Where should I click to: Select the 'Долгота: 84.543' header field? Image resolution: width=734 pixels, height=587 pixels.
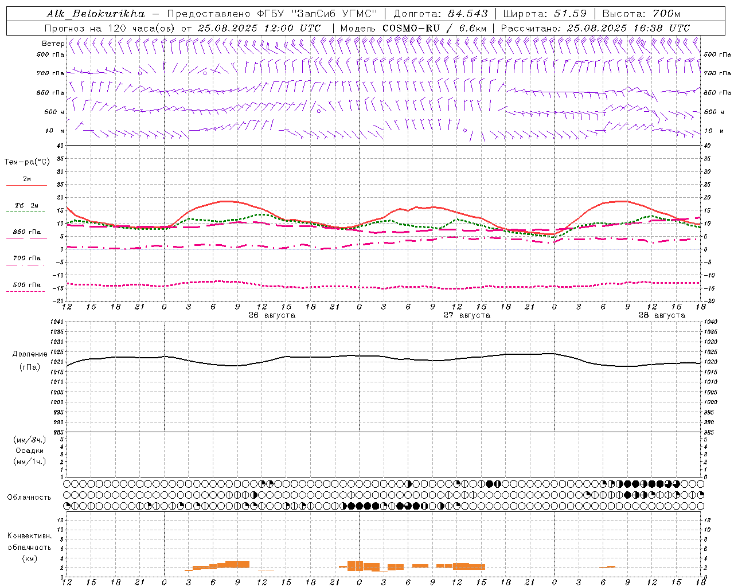coord(440,14)
